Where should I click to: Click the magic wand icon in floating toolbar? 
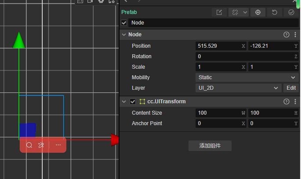pos(41,145)
